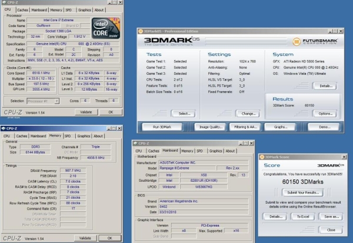Click Level 3 cache value 12 MBytes
Image resolution: width=353 pixels, height=243 pixels.
click(x=89, y=89)
